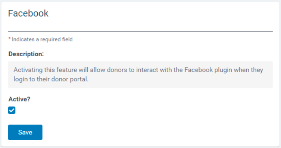Save the Facebook plugin settings
This screenshot has height=148, width=281.
[25, 132]
